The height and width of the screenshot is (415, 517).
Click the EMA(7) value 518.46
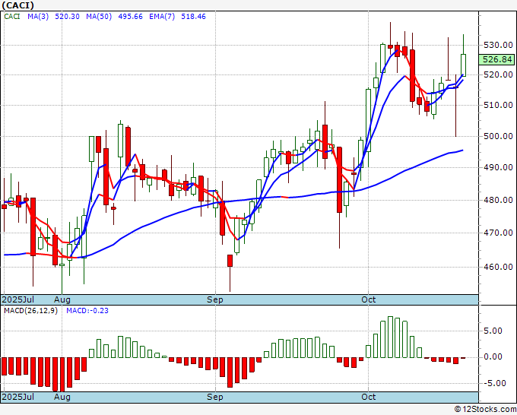(193, 17)
